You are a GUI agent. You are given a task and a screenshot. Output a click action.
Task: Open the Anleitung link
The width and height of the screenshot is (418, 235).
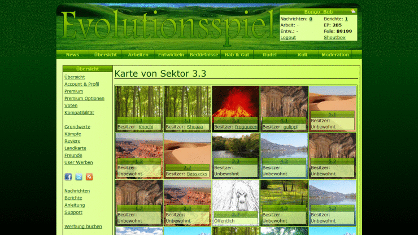coord(75,205)
